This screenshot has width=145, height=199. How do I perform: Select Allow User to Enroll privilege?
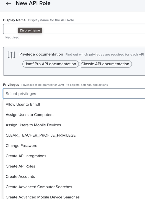pos(74,104)
